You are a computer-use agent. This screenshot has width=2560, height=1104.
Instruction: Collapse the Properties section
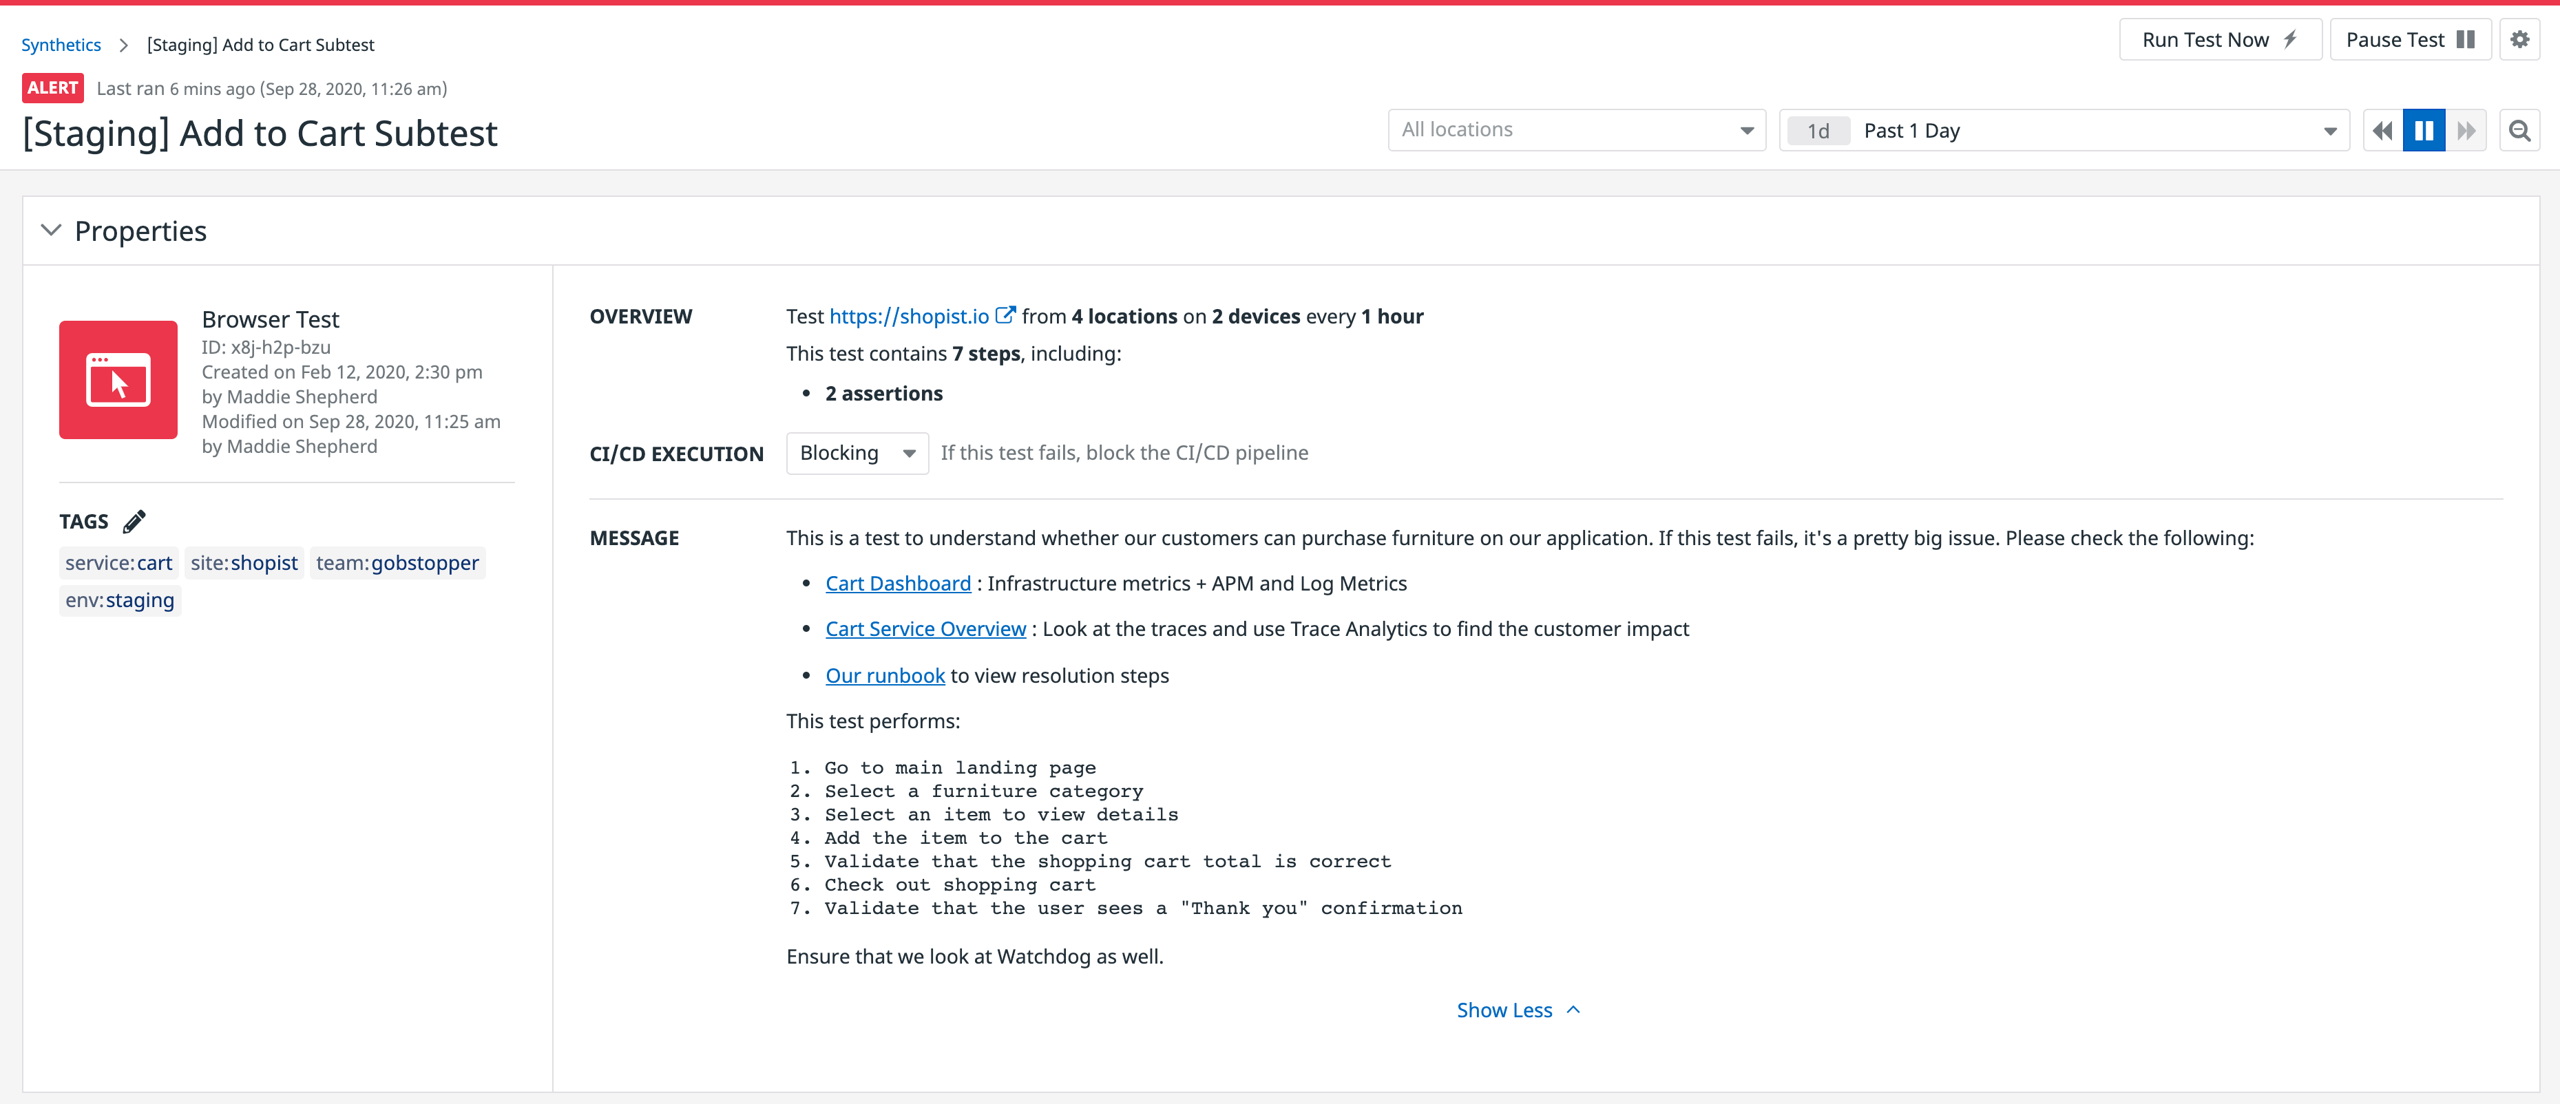[50, 231]
